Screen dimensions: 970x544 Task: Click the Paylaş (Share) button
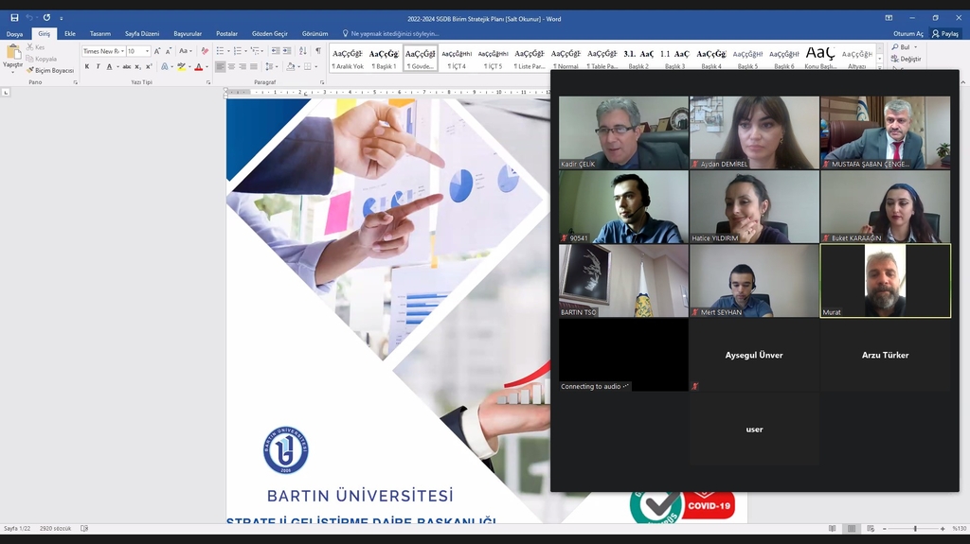pyautogui.click(x=944, y=34)
